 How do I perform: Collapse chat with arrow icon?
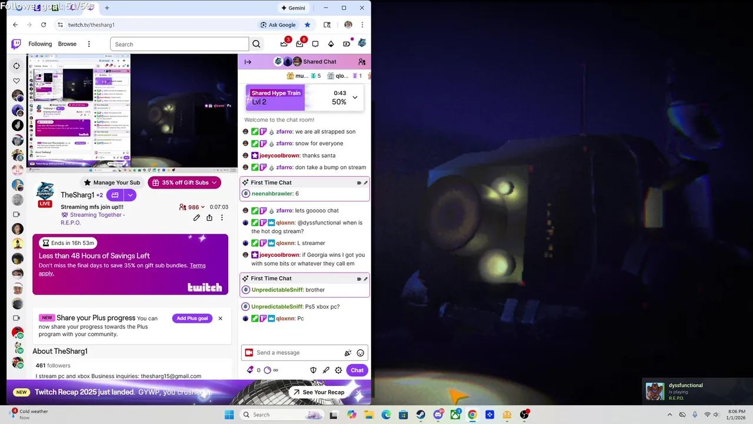click(248, 62)
